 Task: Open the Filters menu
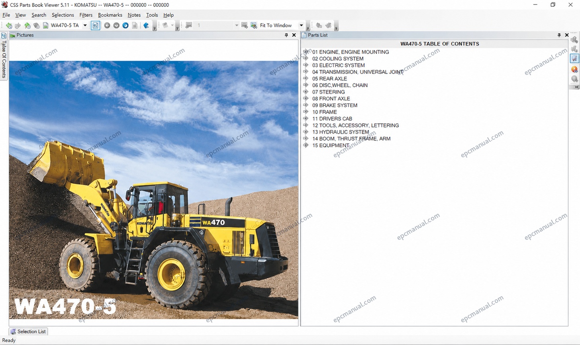coord(86,15)
